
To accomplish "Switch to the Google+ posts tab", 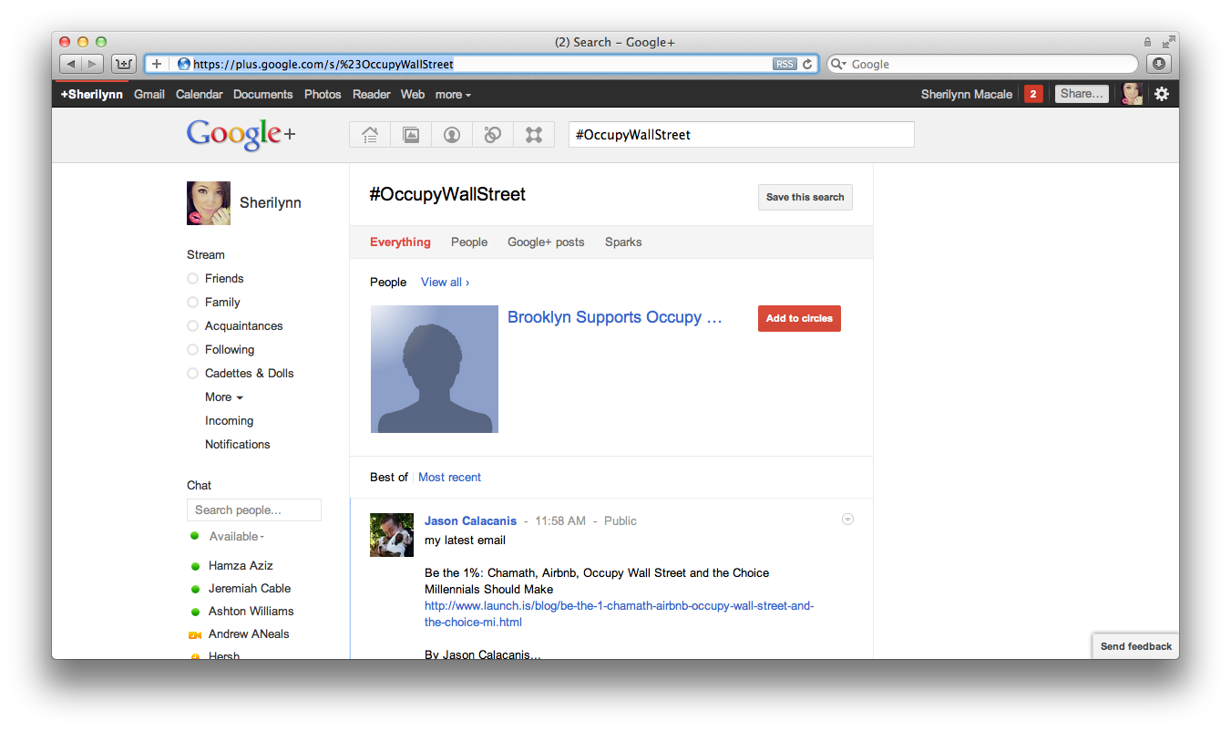I will coord(546,242).
